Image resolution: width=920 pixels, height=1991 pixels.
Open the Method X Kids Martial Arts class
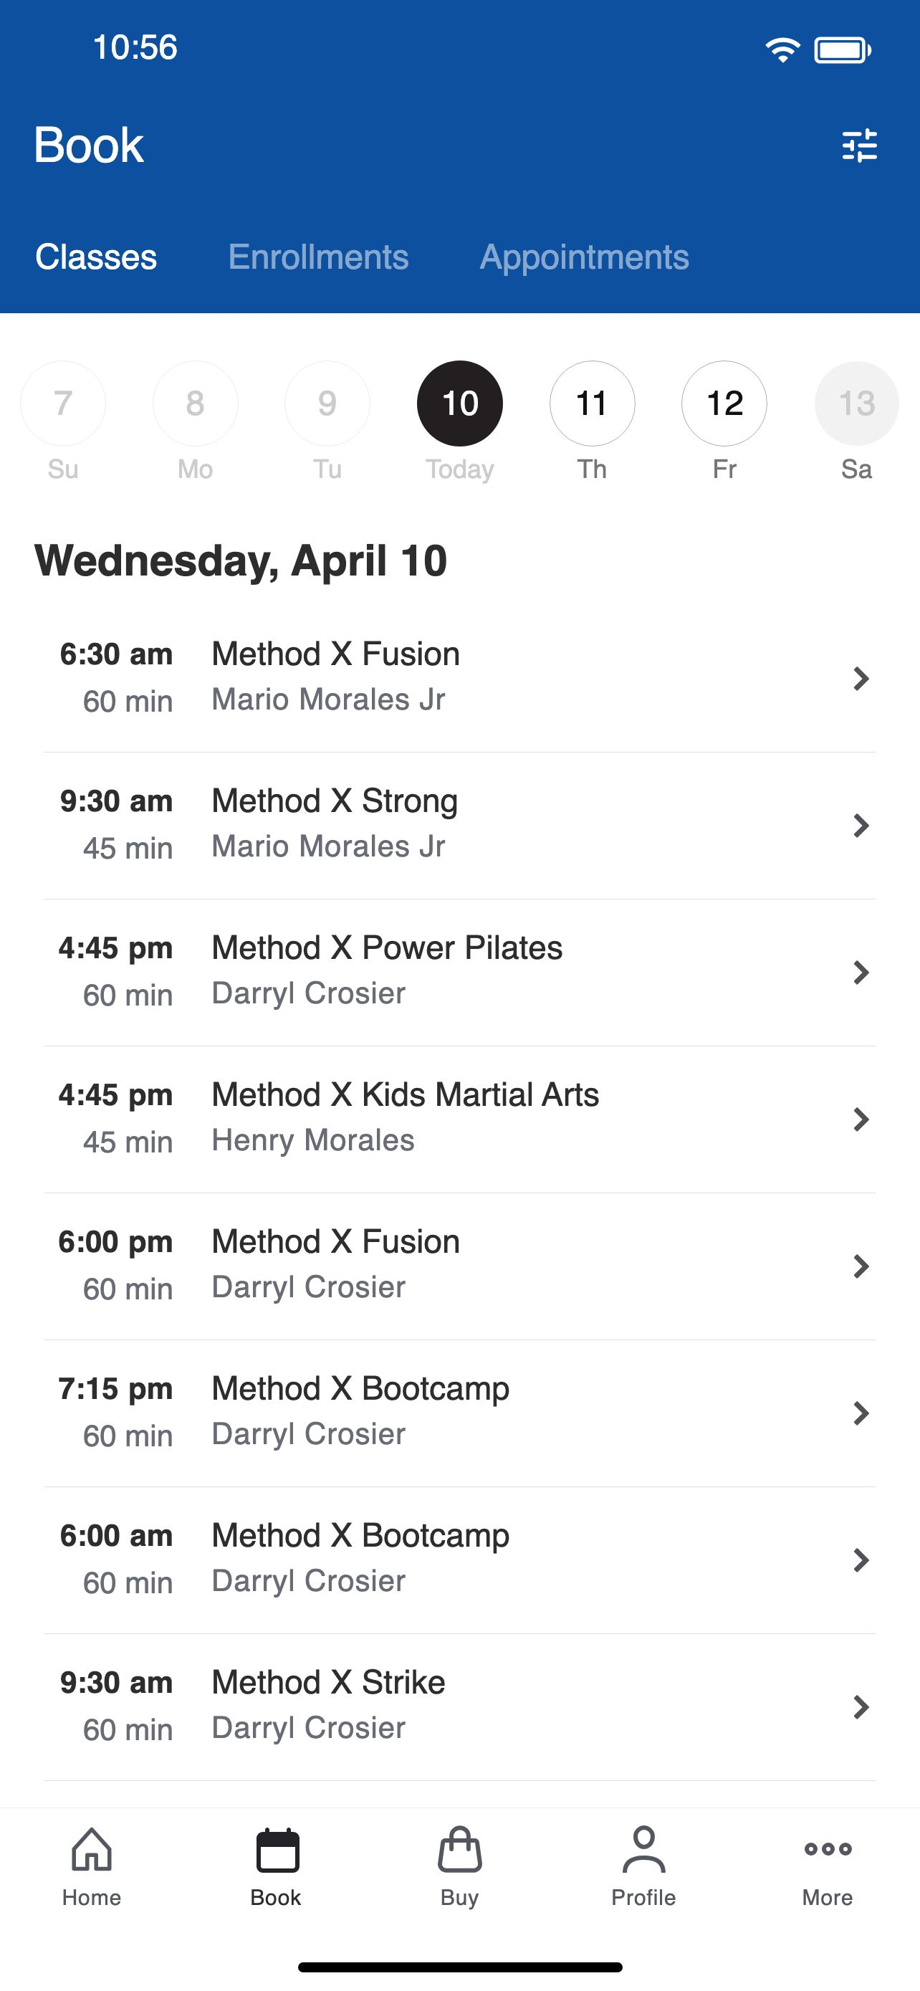pyautogui.click(x=459, y=1119)
